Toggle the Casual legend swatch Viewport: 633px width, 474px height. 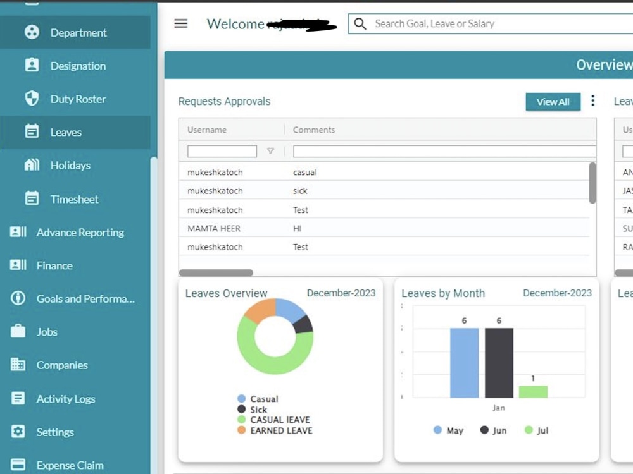tap(241, 399)
